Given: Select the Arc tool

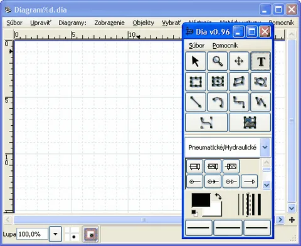Looking at the screenshot, I should [218, 102].
